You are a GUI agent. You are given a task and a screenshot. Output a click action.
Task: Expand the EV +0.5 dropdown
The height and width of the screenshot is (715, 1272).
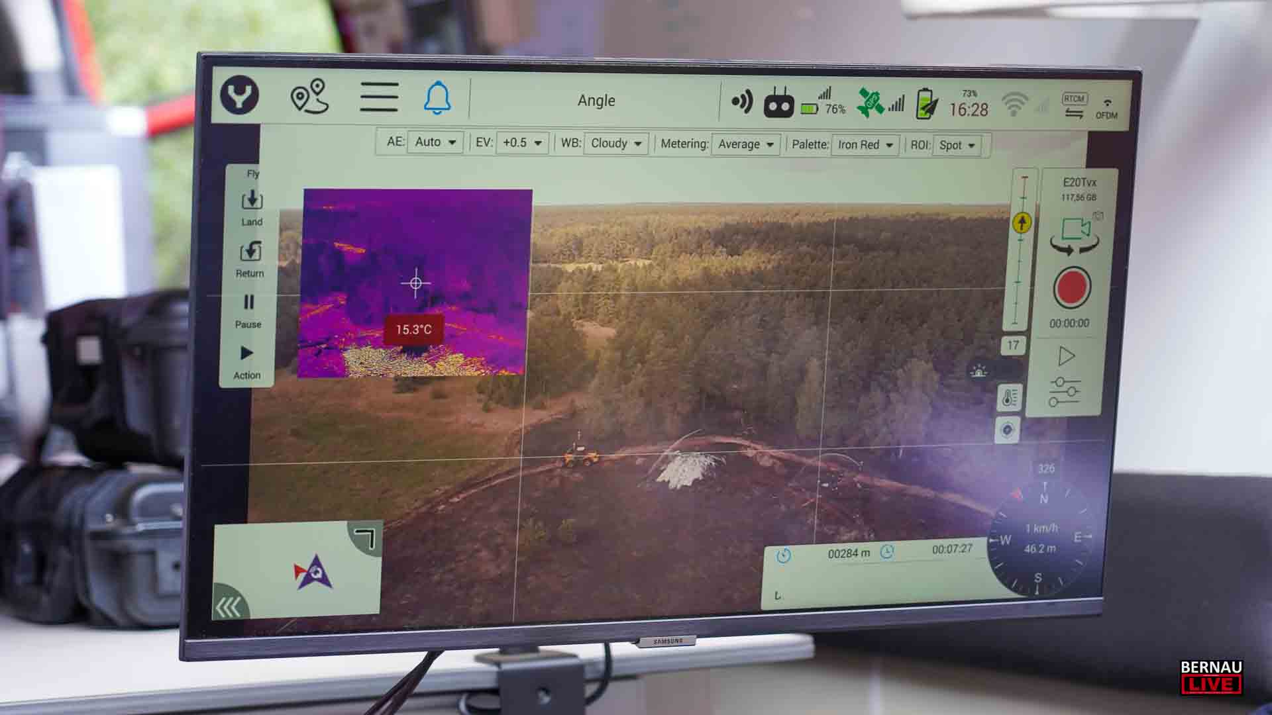[522, 143]
